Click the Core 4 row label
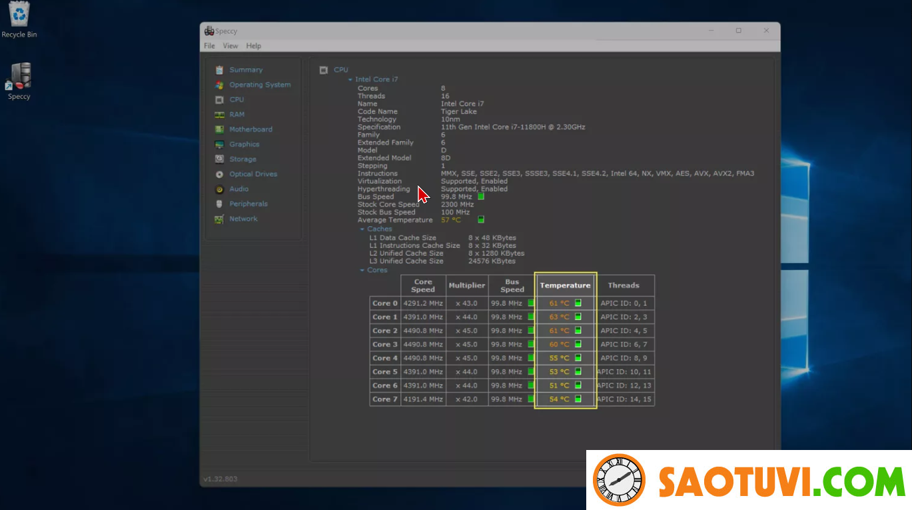The height and width of the screenshot is (510, 912). [385, 358]
